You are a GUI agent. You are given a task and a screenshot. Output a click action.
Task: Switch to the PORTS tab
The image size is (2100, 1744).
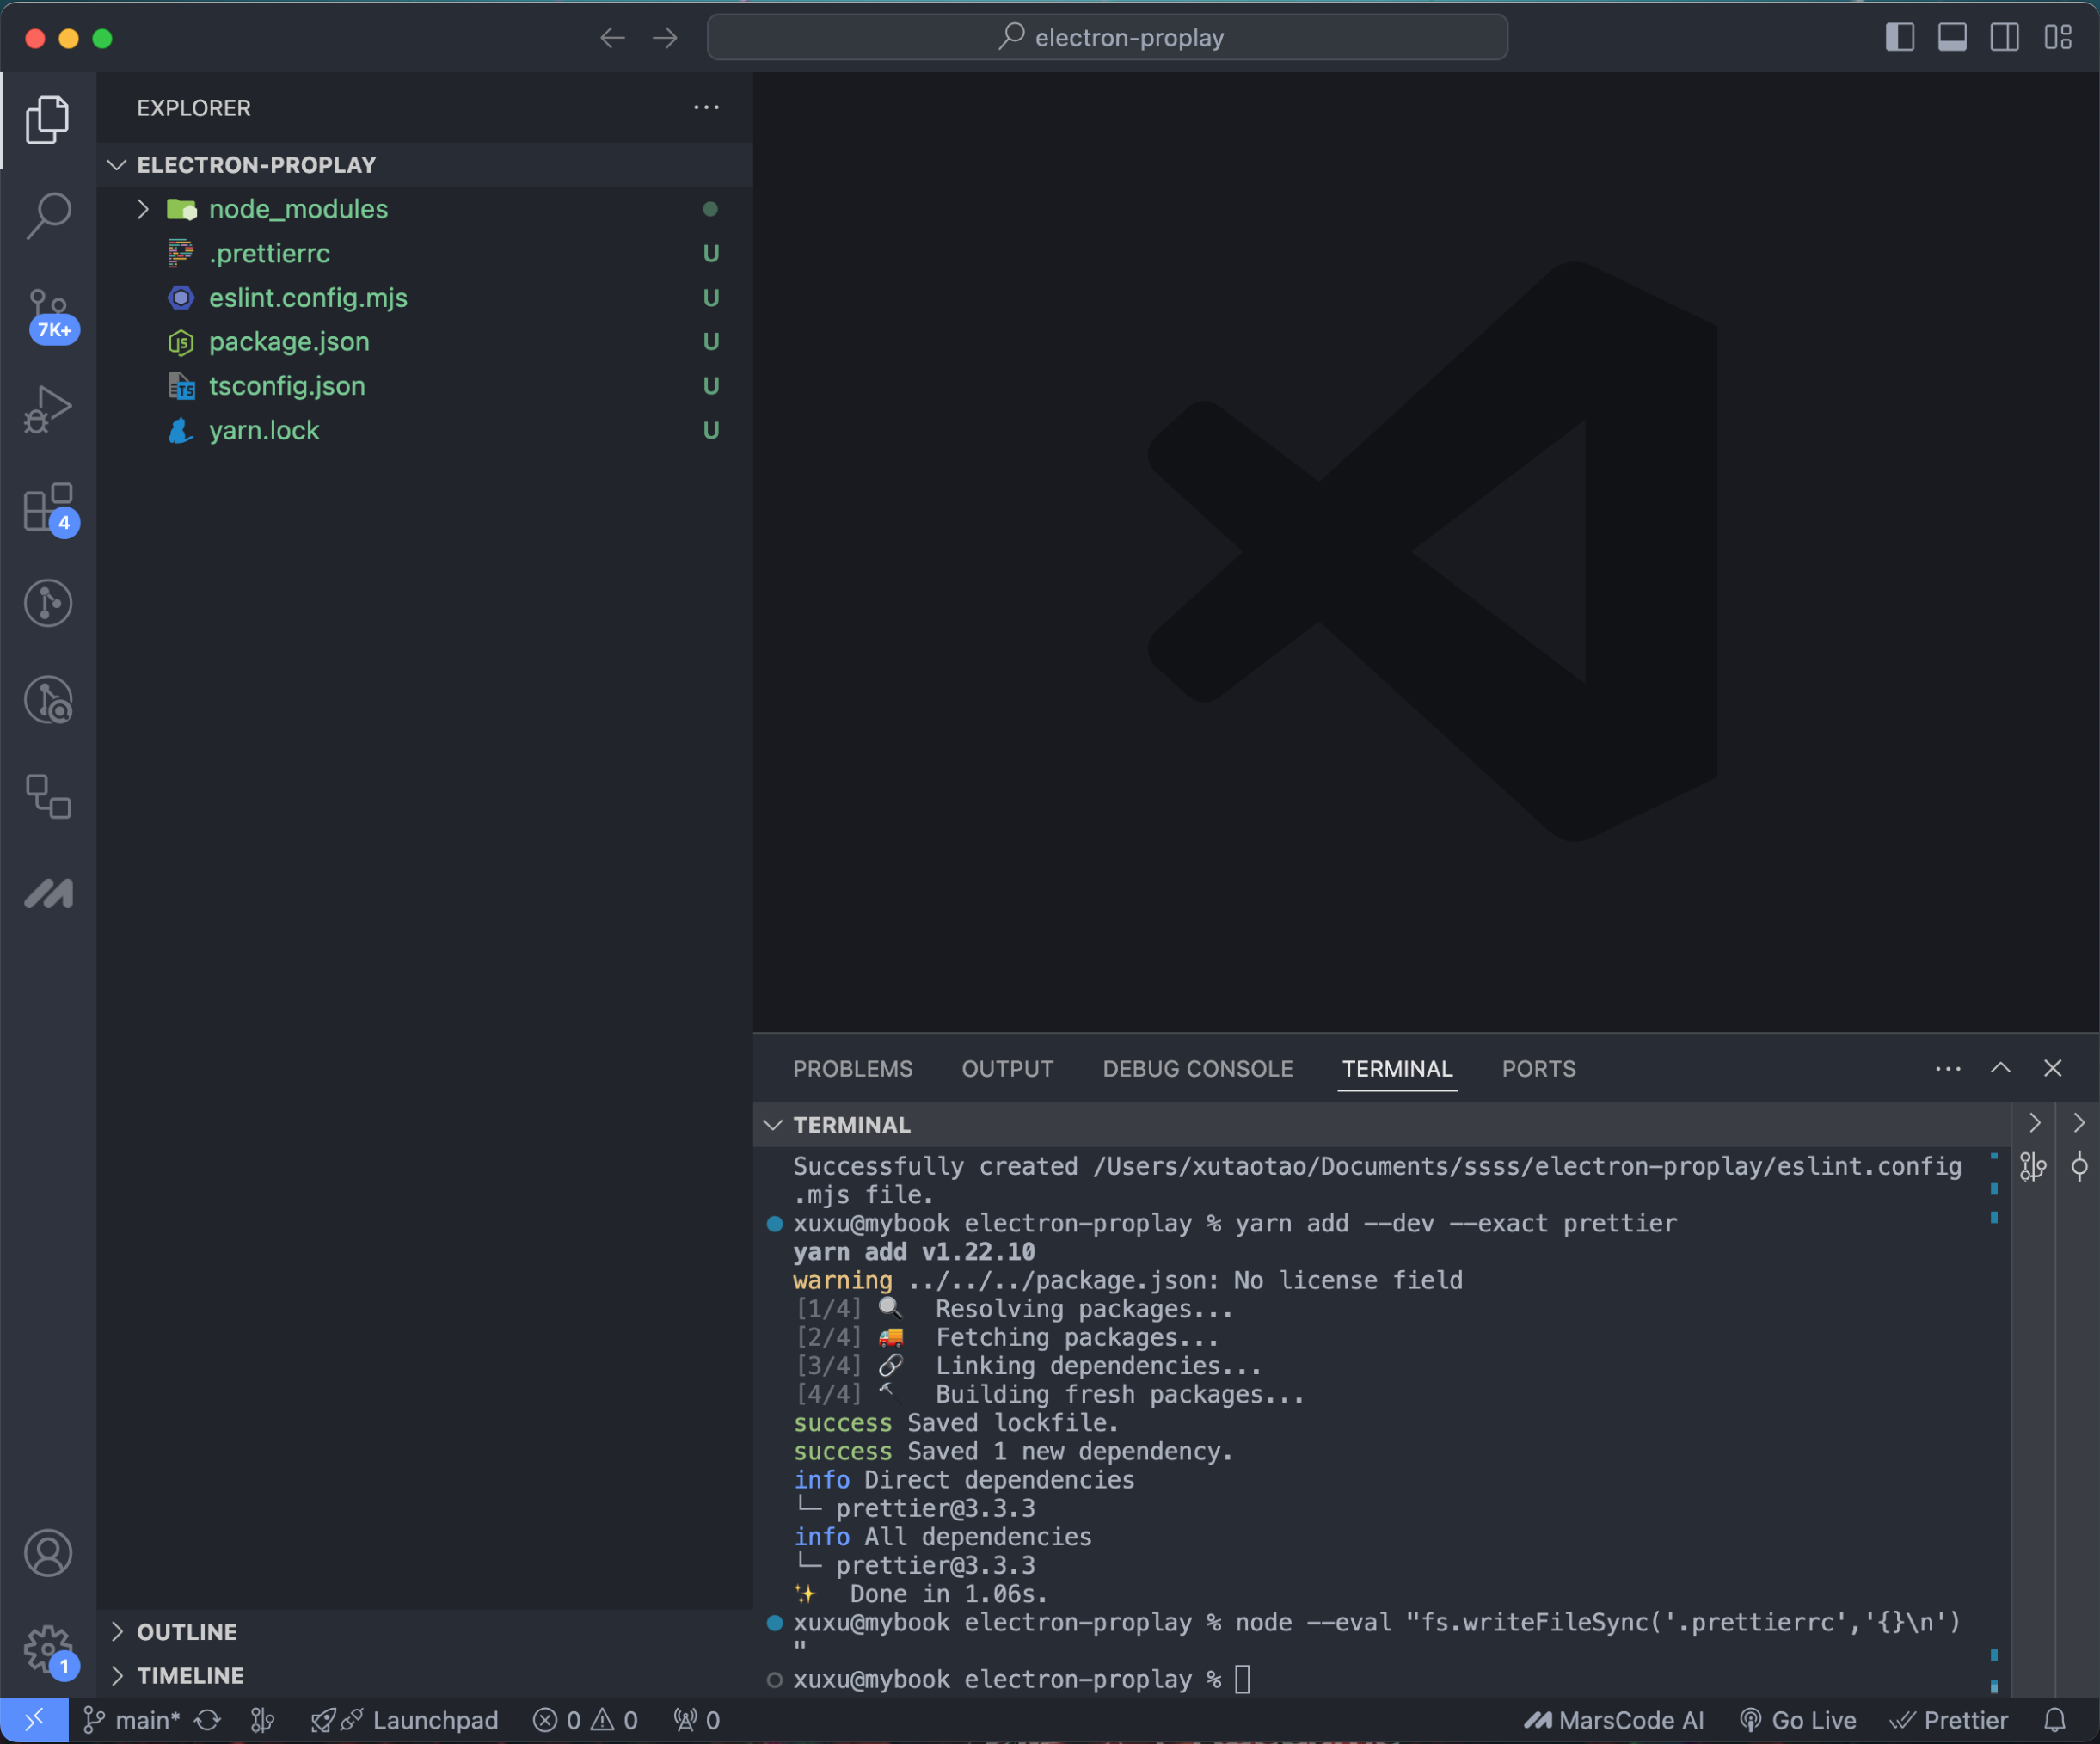tap(1538, 1069)
